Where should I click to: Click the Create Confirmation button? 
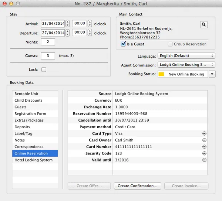(x=138, y=186)
